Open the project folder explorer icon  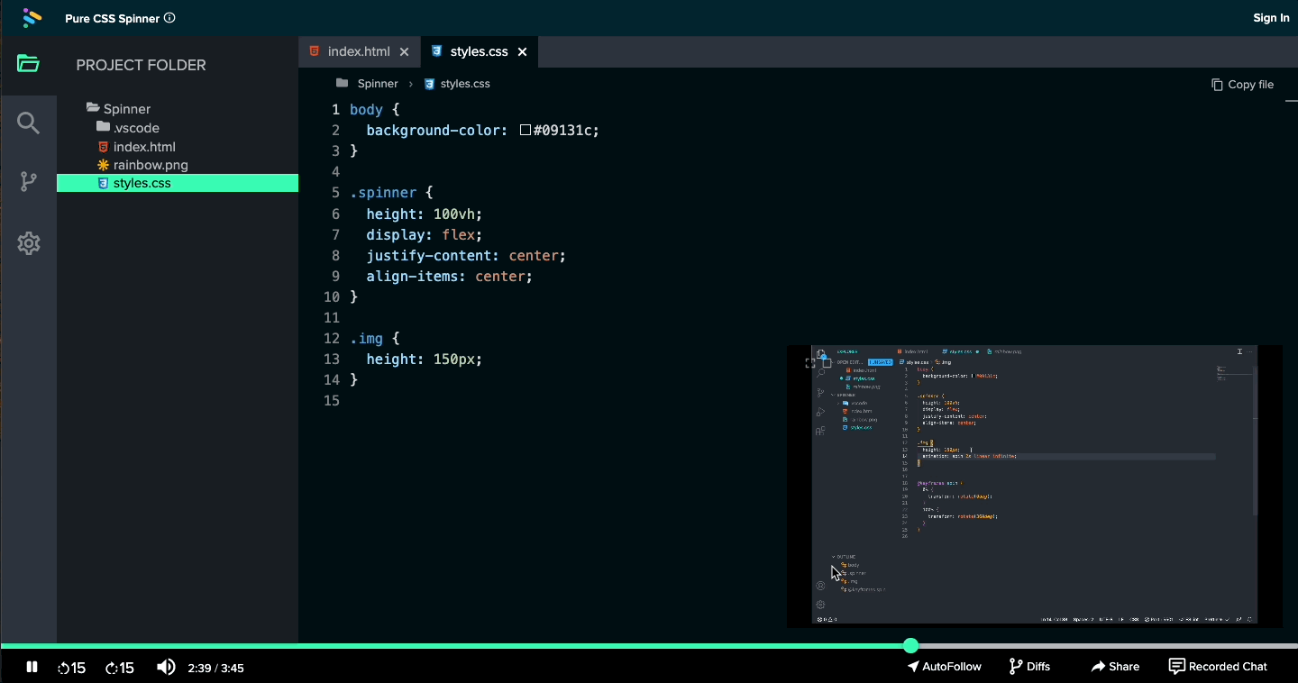[x=29, y=64]
